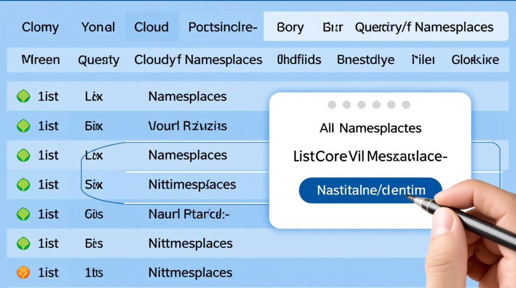The image size is (516, 288).
Task: Select the green diamond icon beside Namesplaces
Action: pos(23,96)
